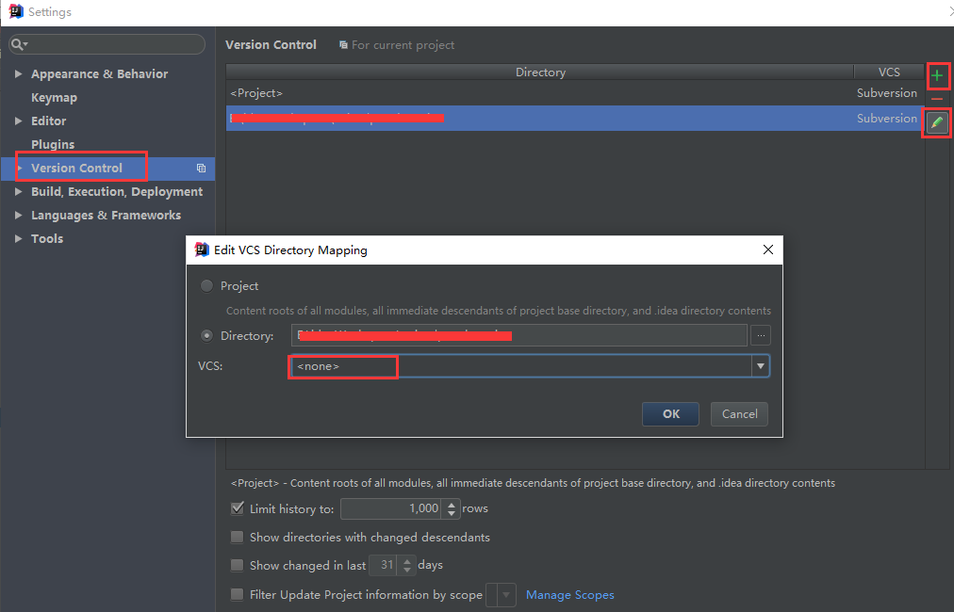
Task: Expand Build, Execution, Deployment node
Action: click(18, 191)
